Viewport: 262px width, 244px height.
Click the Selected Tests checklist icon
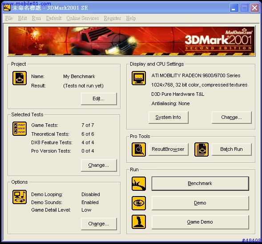tap(20, 129)
